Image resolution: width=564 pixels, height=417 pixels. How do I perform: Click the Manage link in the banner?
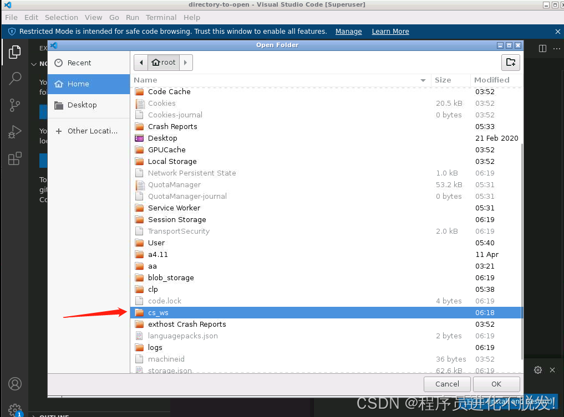coord(348,32)
